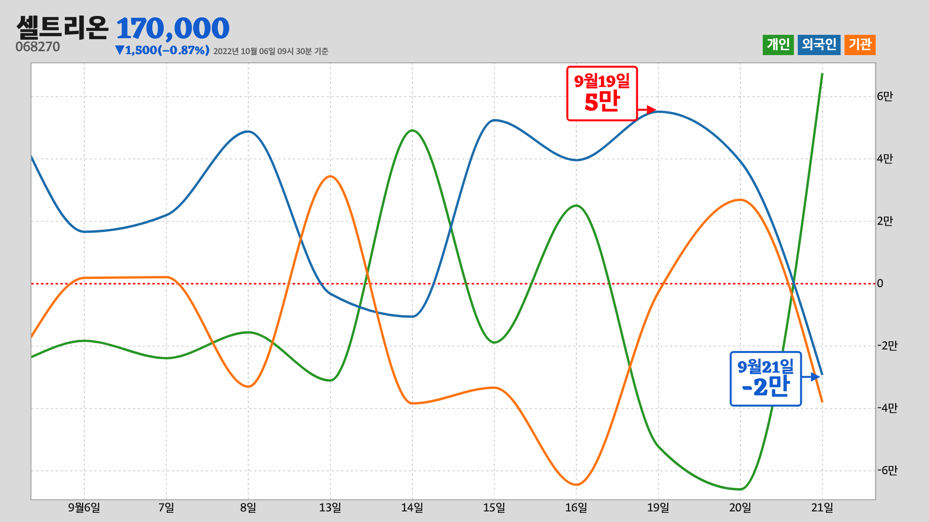Click the green line low point at 20일
Viewport: 929px width, 522px height.
(740, 489)
